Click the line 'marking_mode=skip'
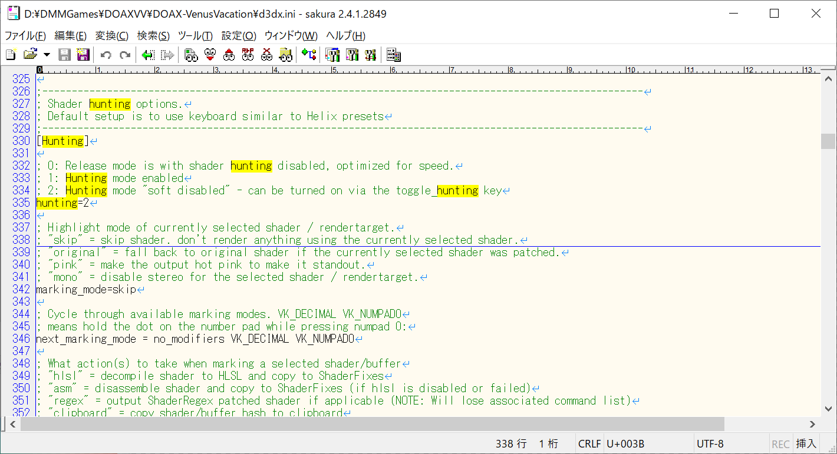 pyautogui.click(x=86, y=290)
